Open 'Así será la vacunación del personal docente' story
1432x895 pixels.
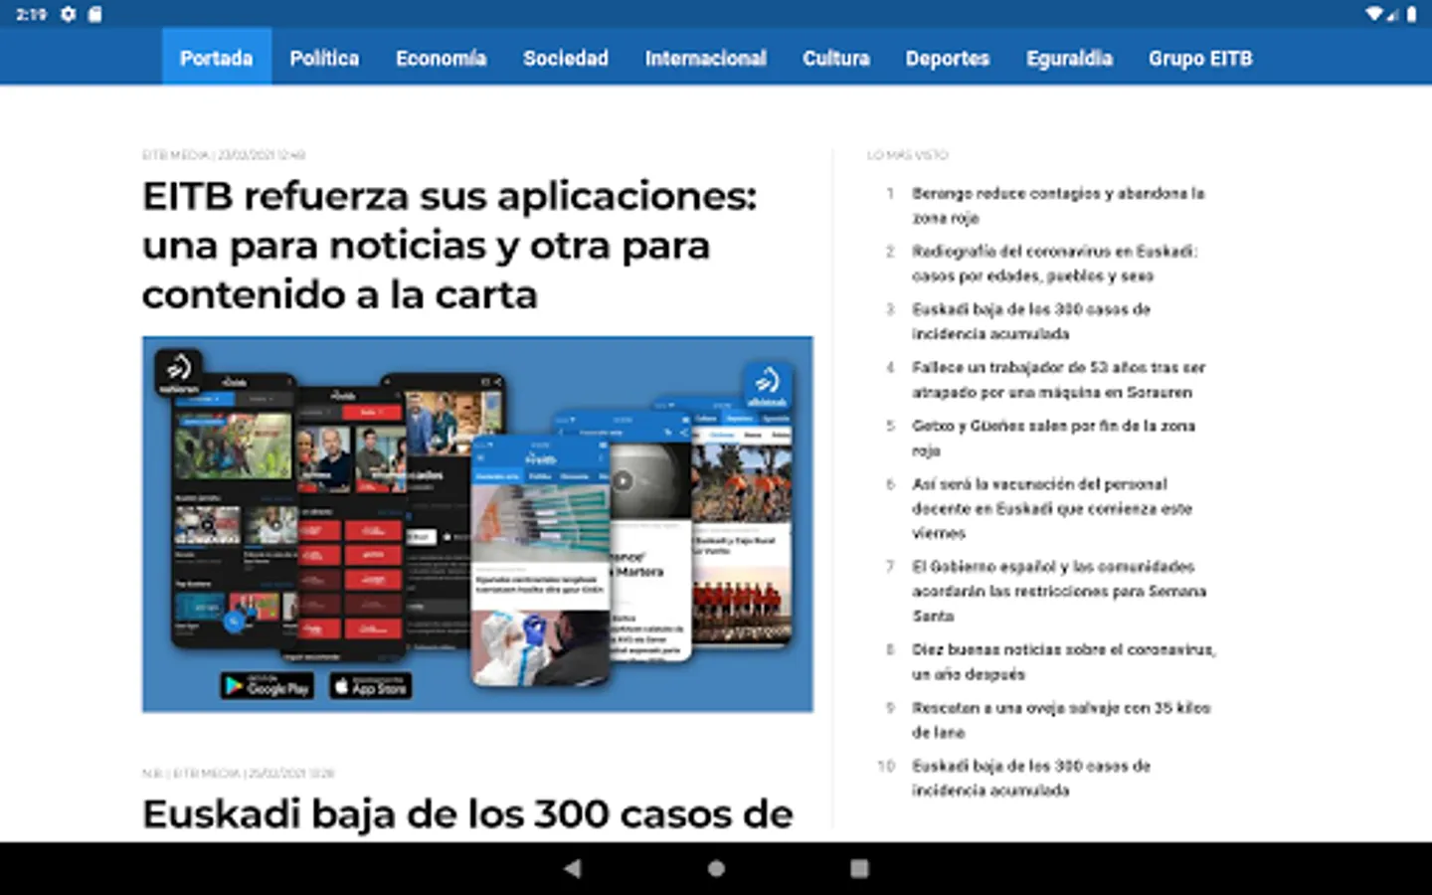tap(1051, 508)
